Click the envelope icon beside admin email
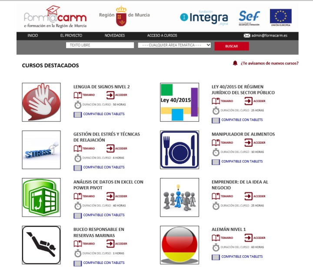This screenshot has height=267, width=313. tap(247, 36)
